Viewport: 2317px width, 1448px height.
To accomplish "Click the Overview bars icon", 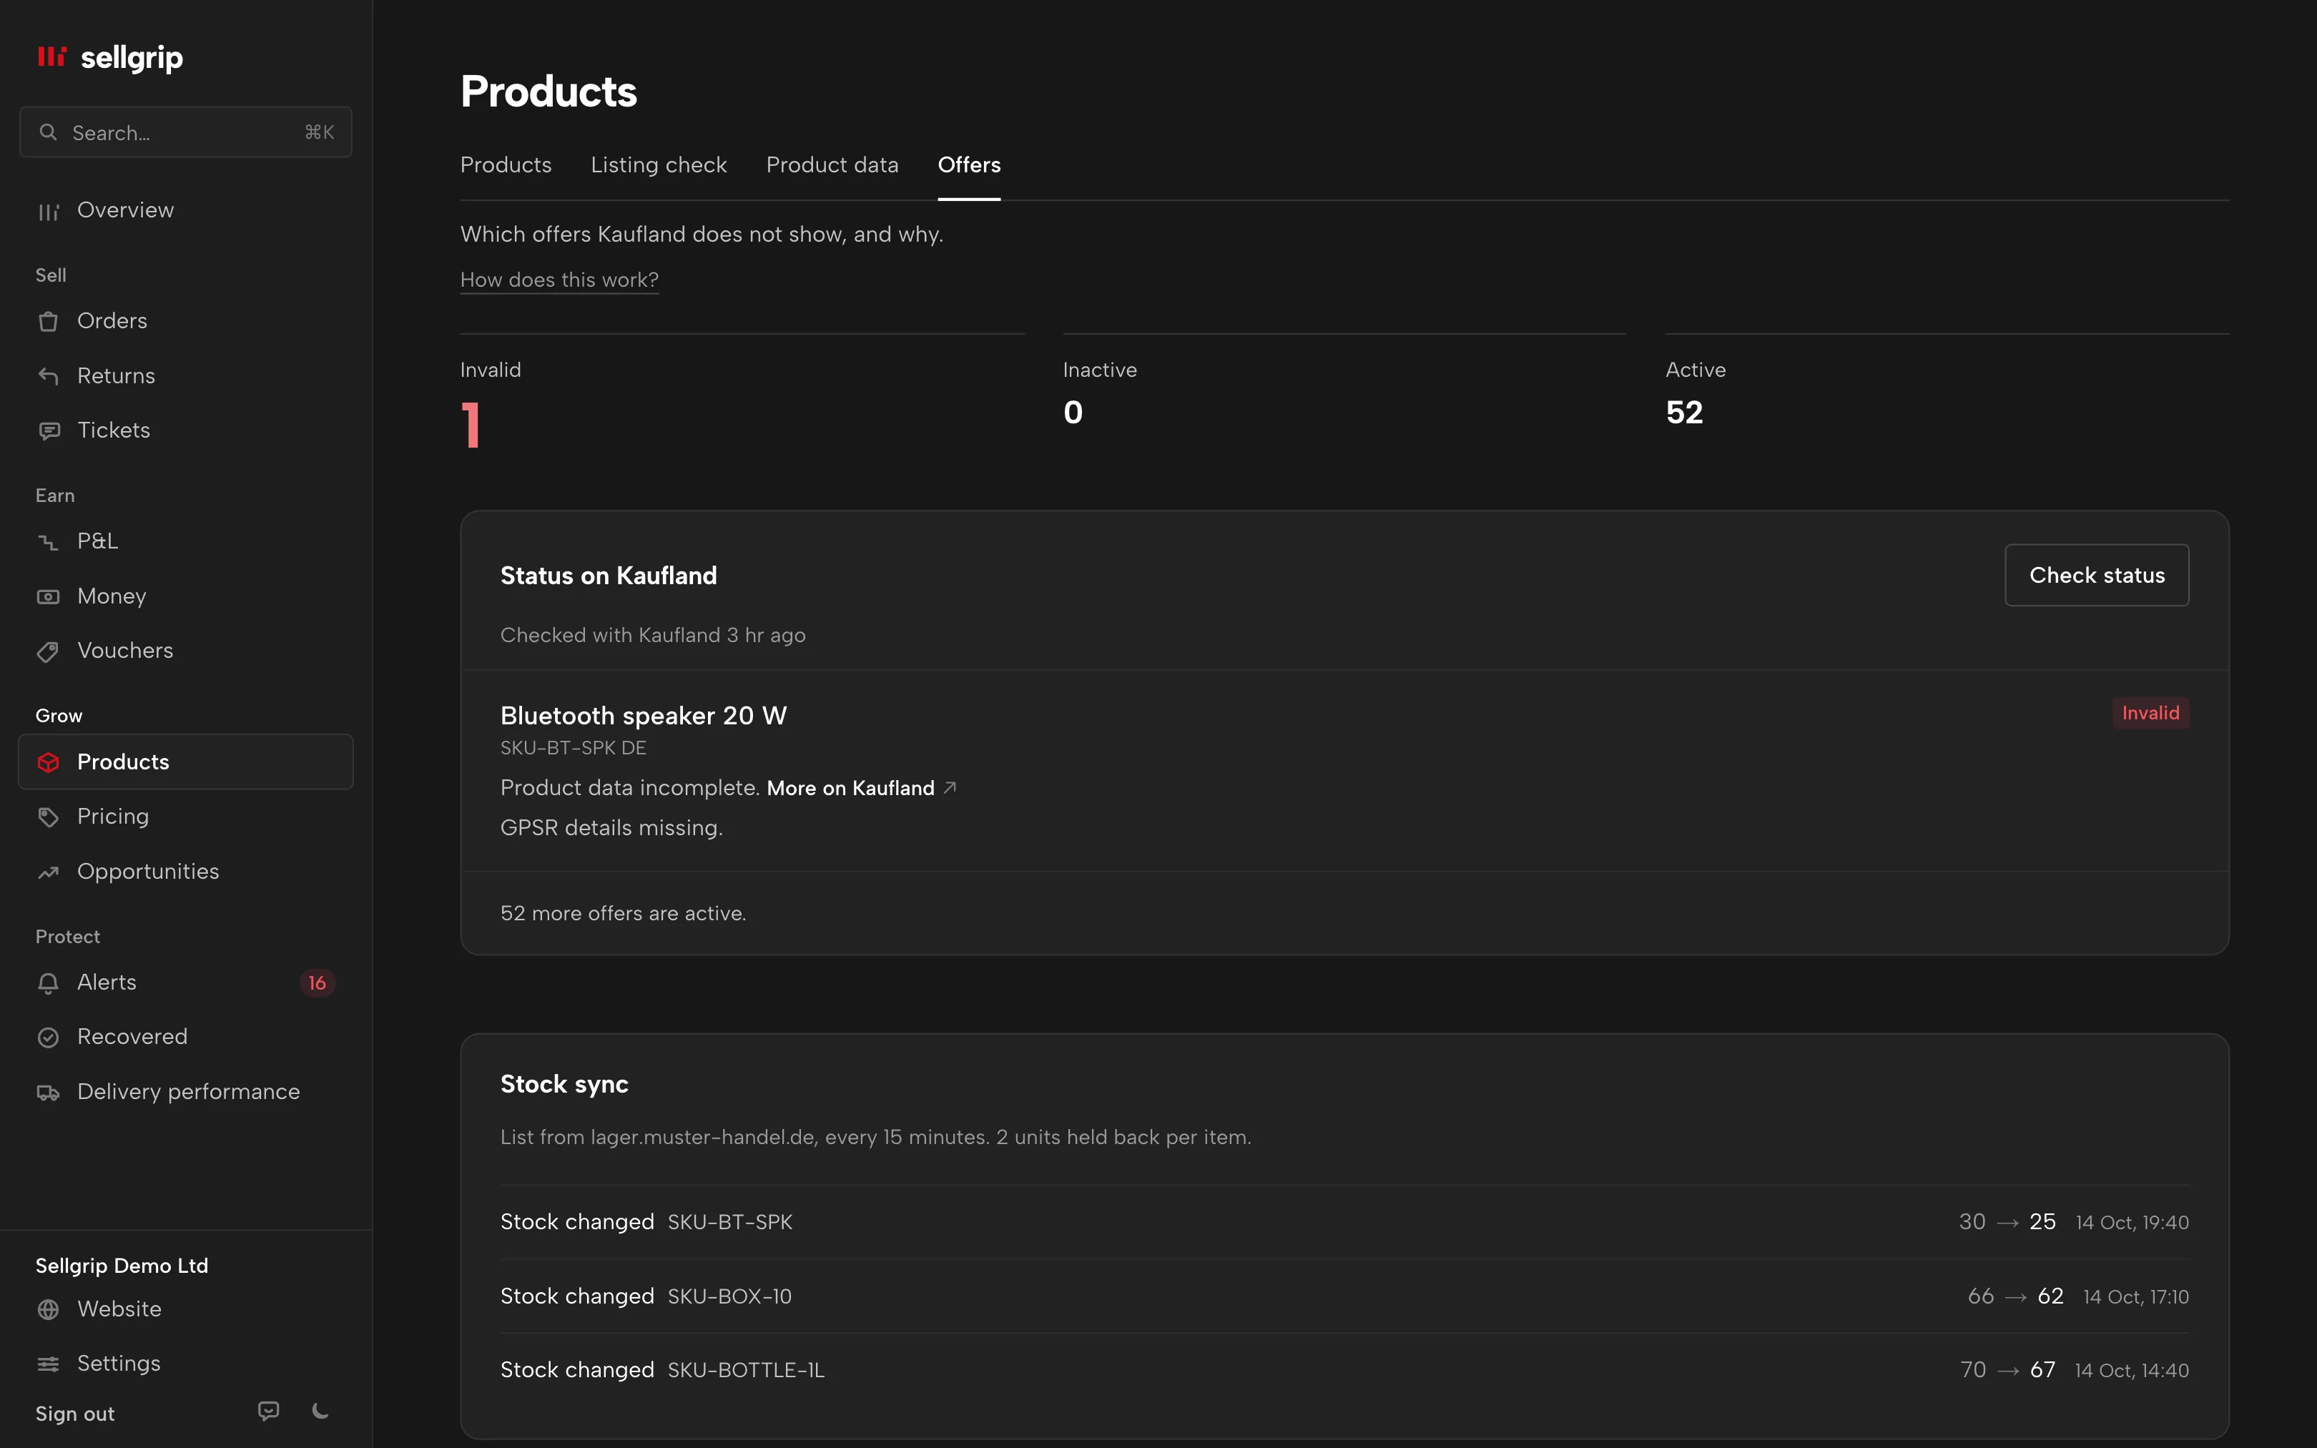I will [48, 212].
